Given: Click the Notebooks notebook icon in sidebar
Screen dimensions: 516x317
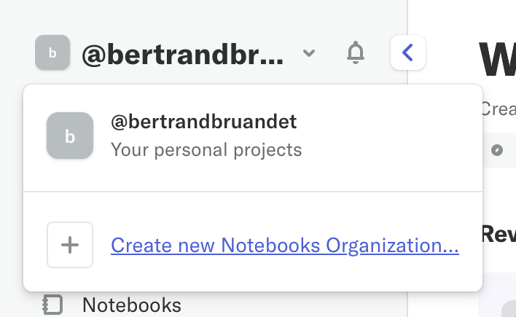Looking at the screenshot, I should pos(52,304).
